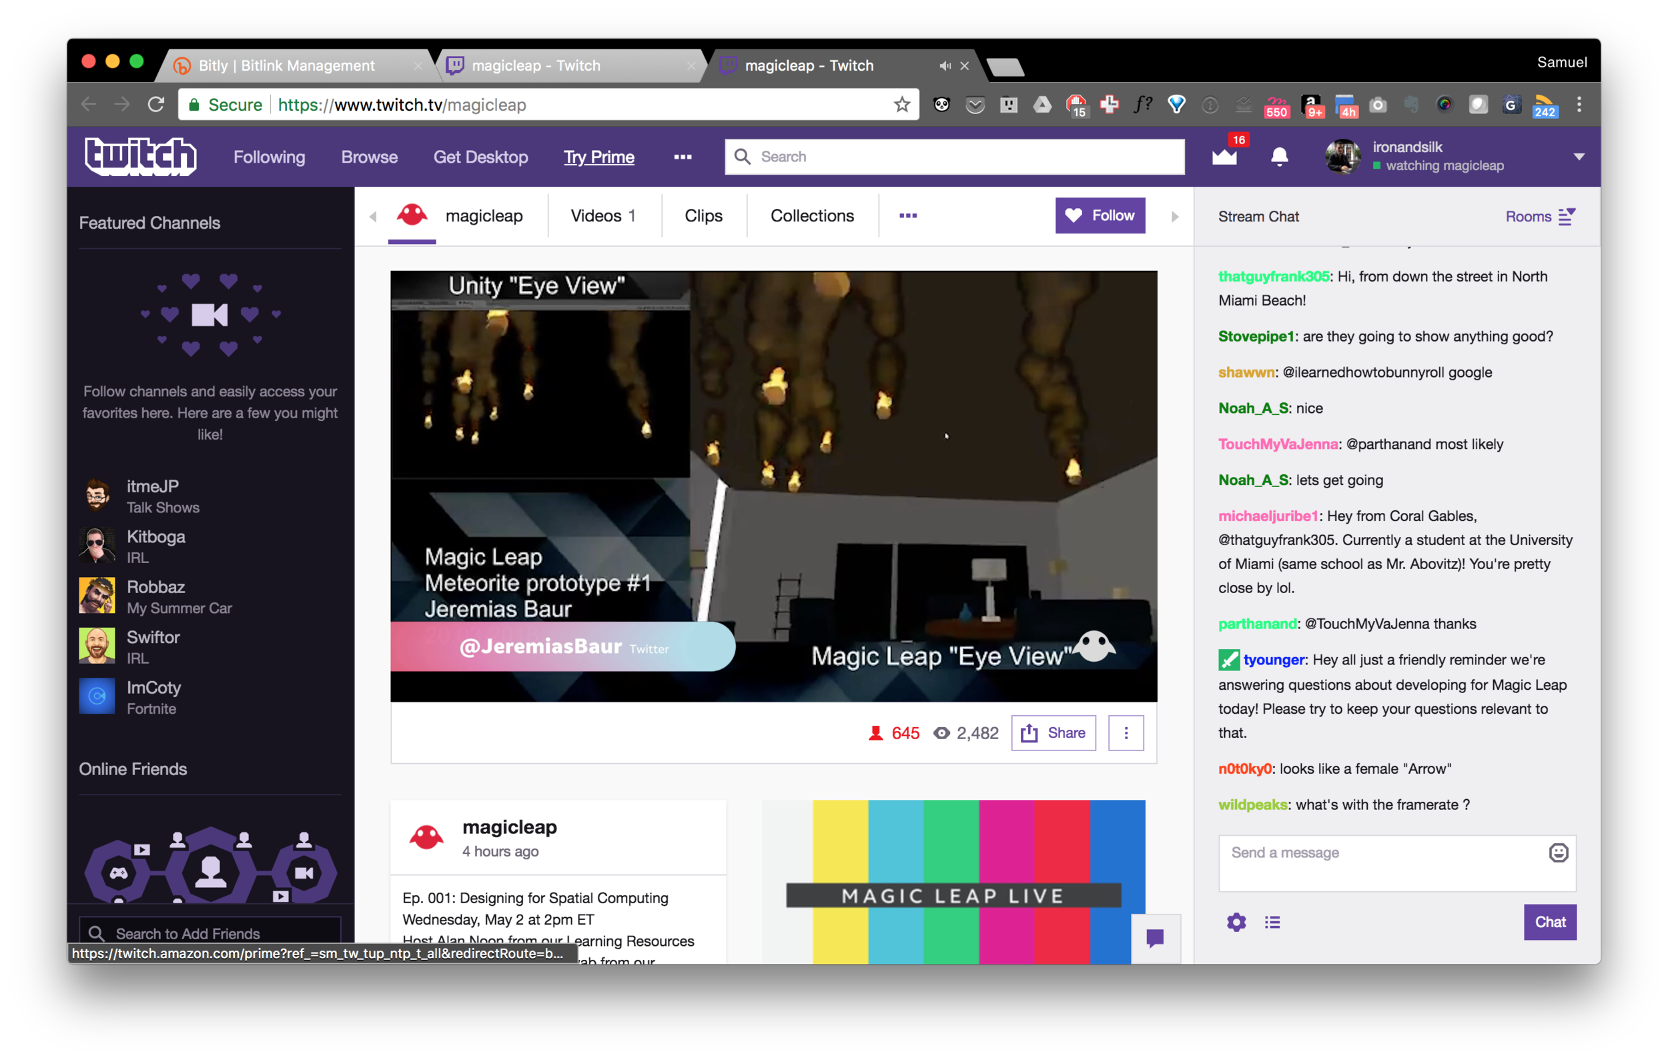The width and height of the screenshot is (1668, 1060).
Task: Open Twitch notifications bell
Action: [1280, 157]
